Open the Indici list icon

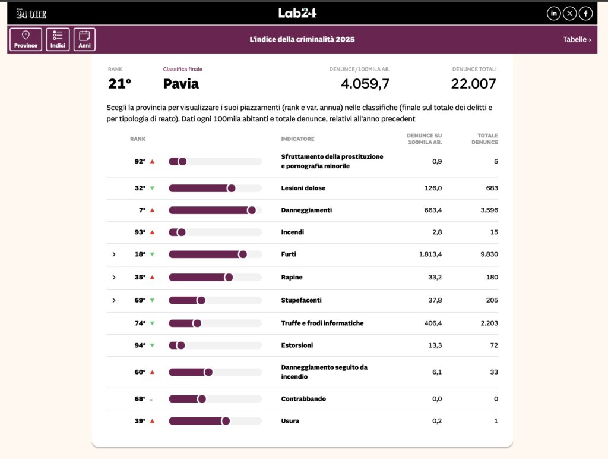(x=58, y=39)
